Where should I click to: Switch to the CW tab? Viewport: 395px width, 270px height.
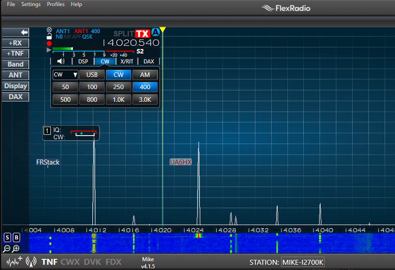click(105, 62)
